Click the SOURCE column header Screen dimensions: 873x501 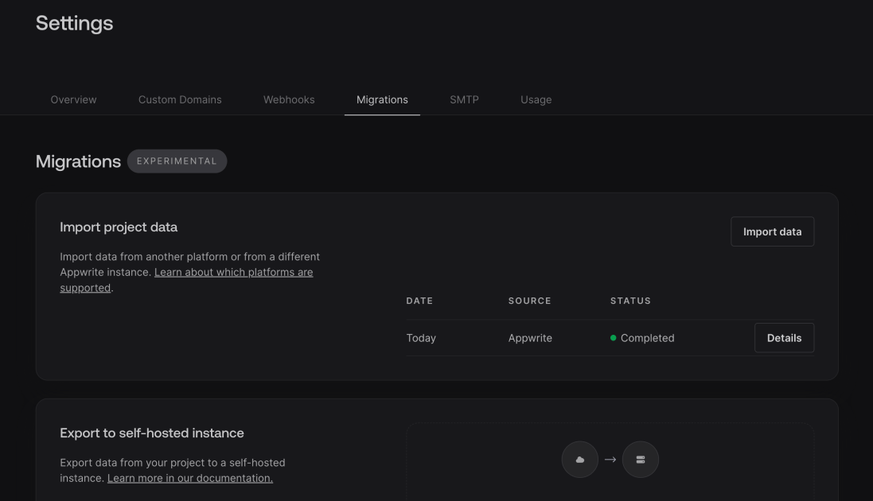tap(528, 301)
